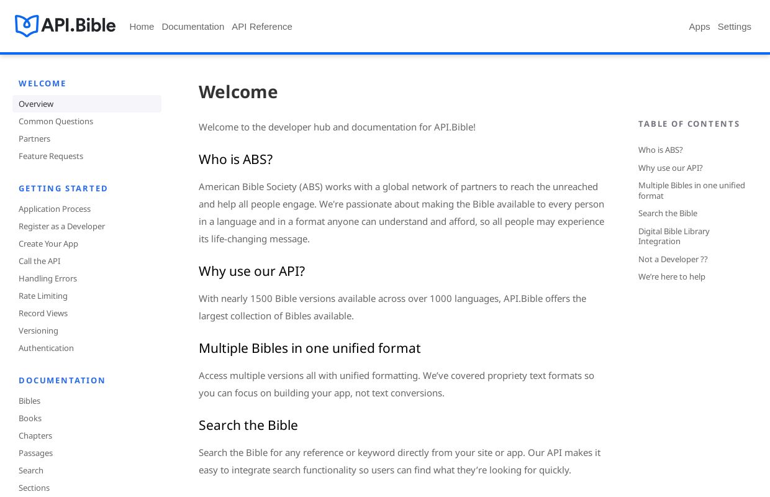Viewport: 770px width, 497px height.
Task: Jump to Search the Bible in contents
Action: click(668, 213)
